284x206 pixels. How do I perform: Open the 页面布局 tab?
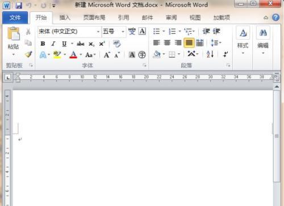(94, 18)
